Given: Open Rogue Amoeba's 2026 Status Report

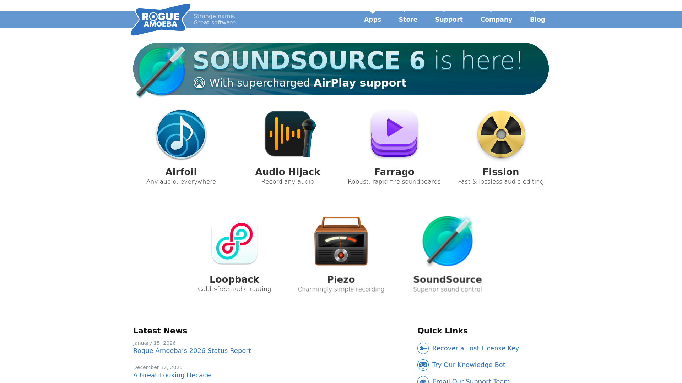Looking at the screenshot, I should [x=192, y=351].
